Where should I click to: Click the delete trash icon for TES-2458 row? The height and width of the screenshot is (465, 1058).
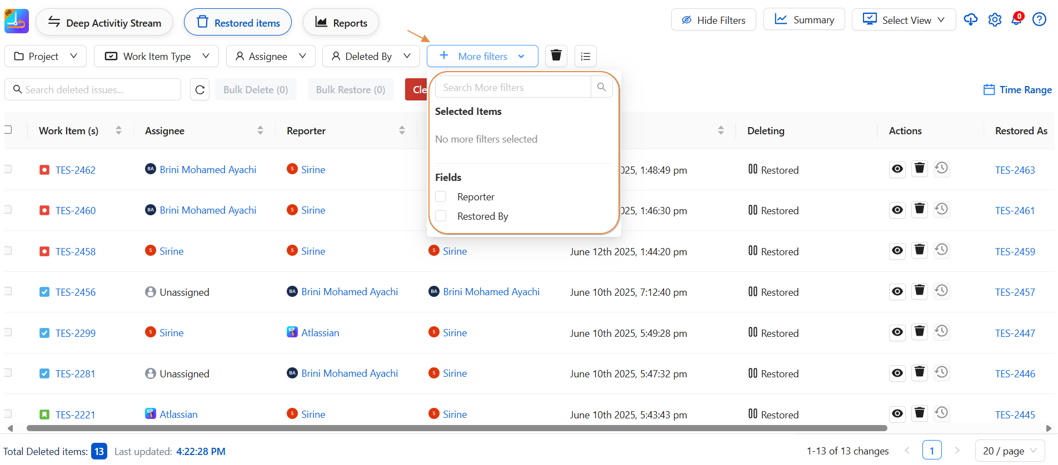[x=920, y=251]
